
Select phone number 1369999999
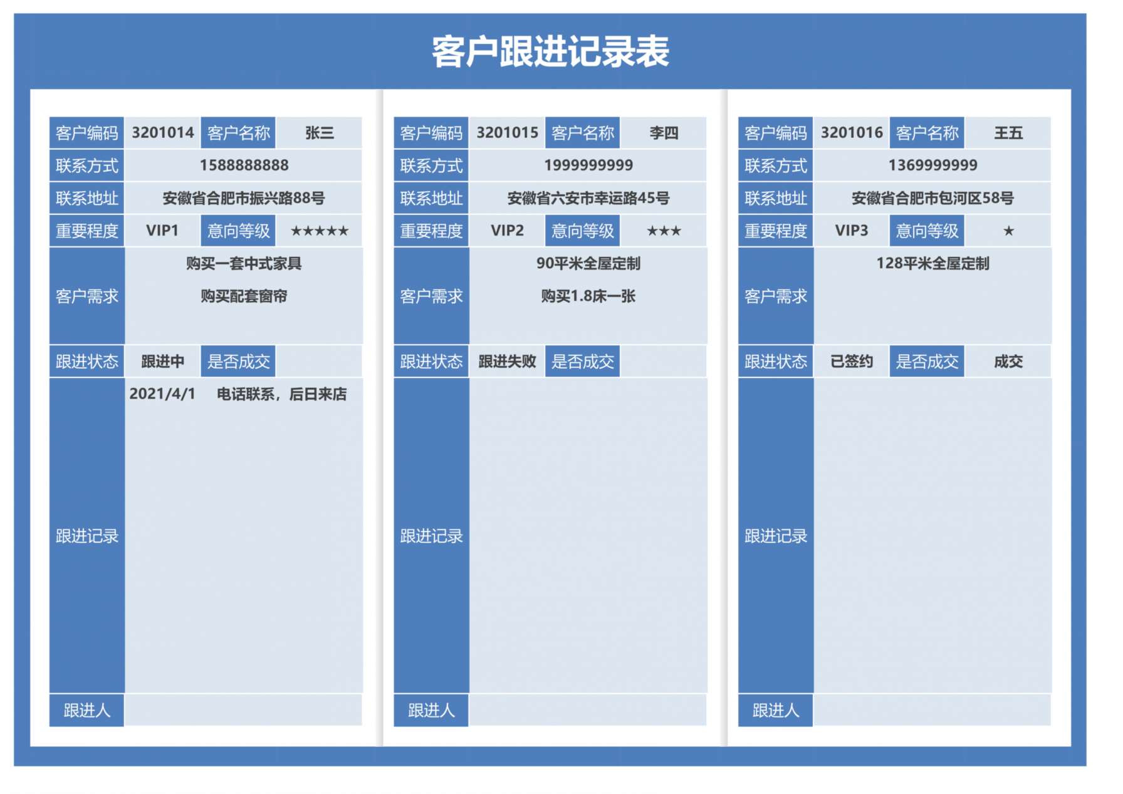point(932,165)
